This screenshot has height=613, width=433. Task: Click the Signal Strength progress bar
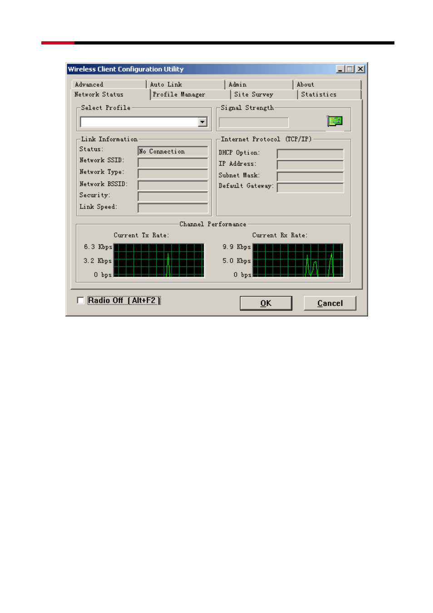(x=254, y=122)
